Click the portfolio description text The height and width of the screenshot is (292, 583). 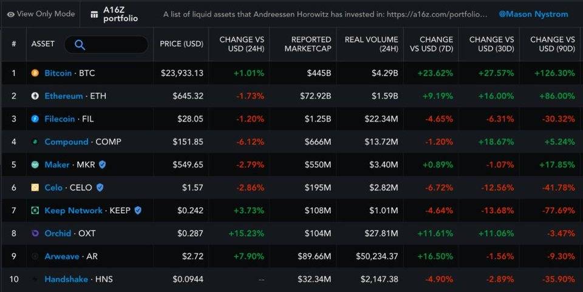[325, 15]
